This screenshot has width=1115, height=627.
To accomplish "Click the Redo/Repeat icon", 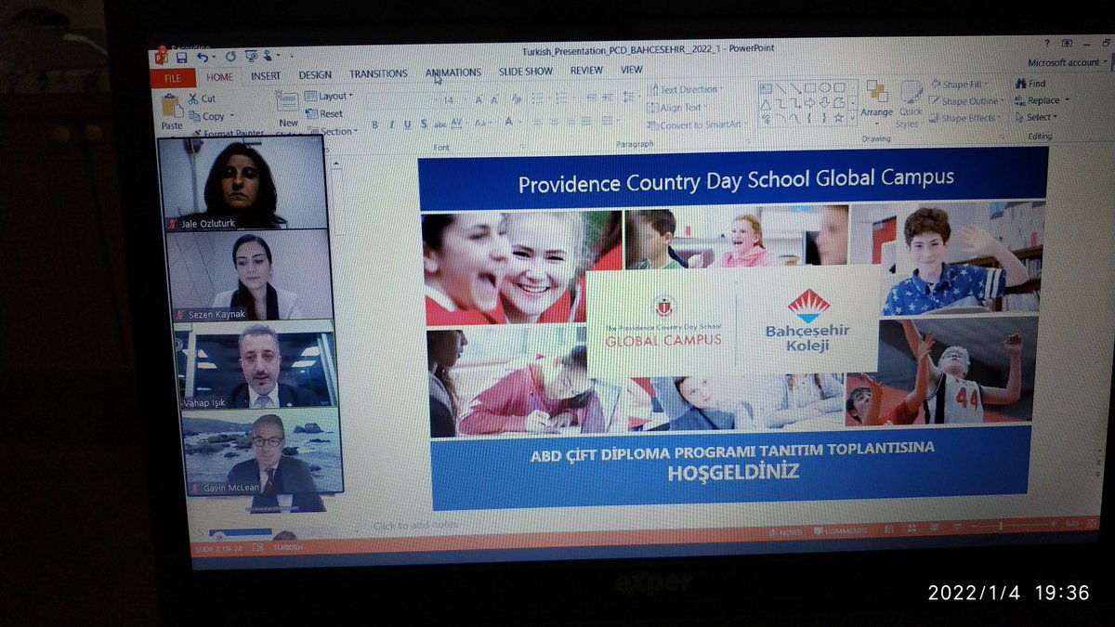I will [x=229, y=57].
